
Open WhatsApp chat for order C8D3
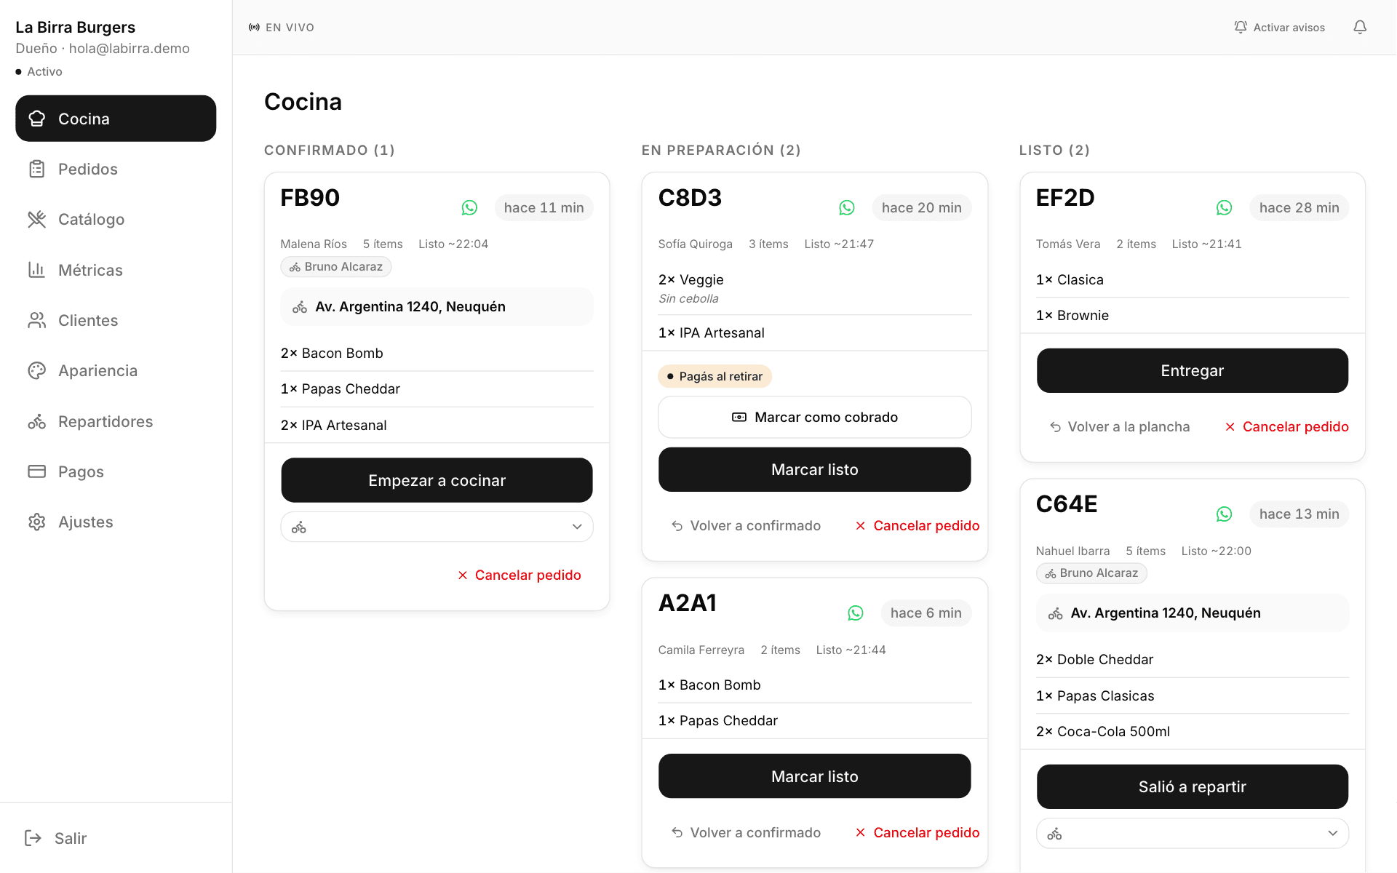click(847, 208)
